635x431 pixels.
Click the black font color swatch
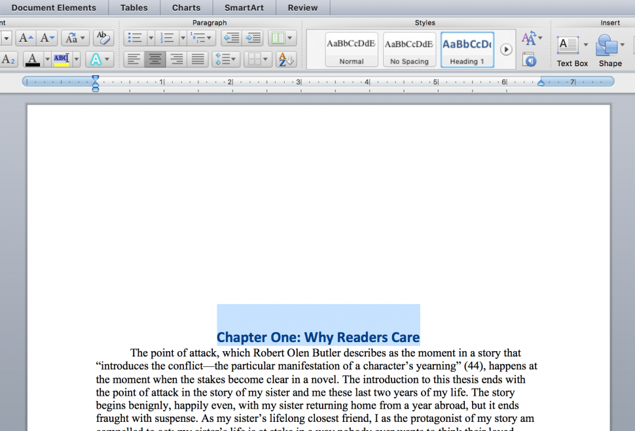tap(32, 59)
